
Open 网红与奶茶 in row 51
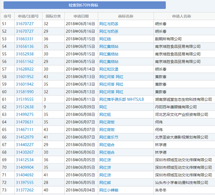pyautogui.click(x=109, y=24)
